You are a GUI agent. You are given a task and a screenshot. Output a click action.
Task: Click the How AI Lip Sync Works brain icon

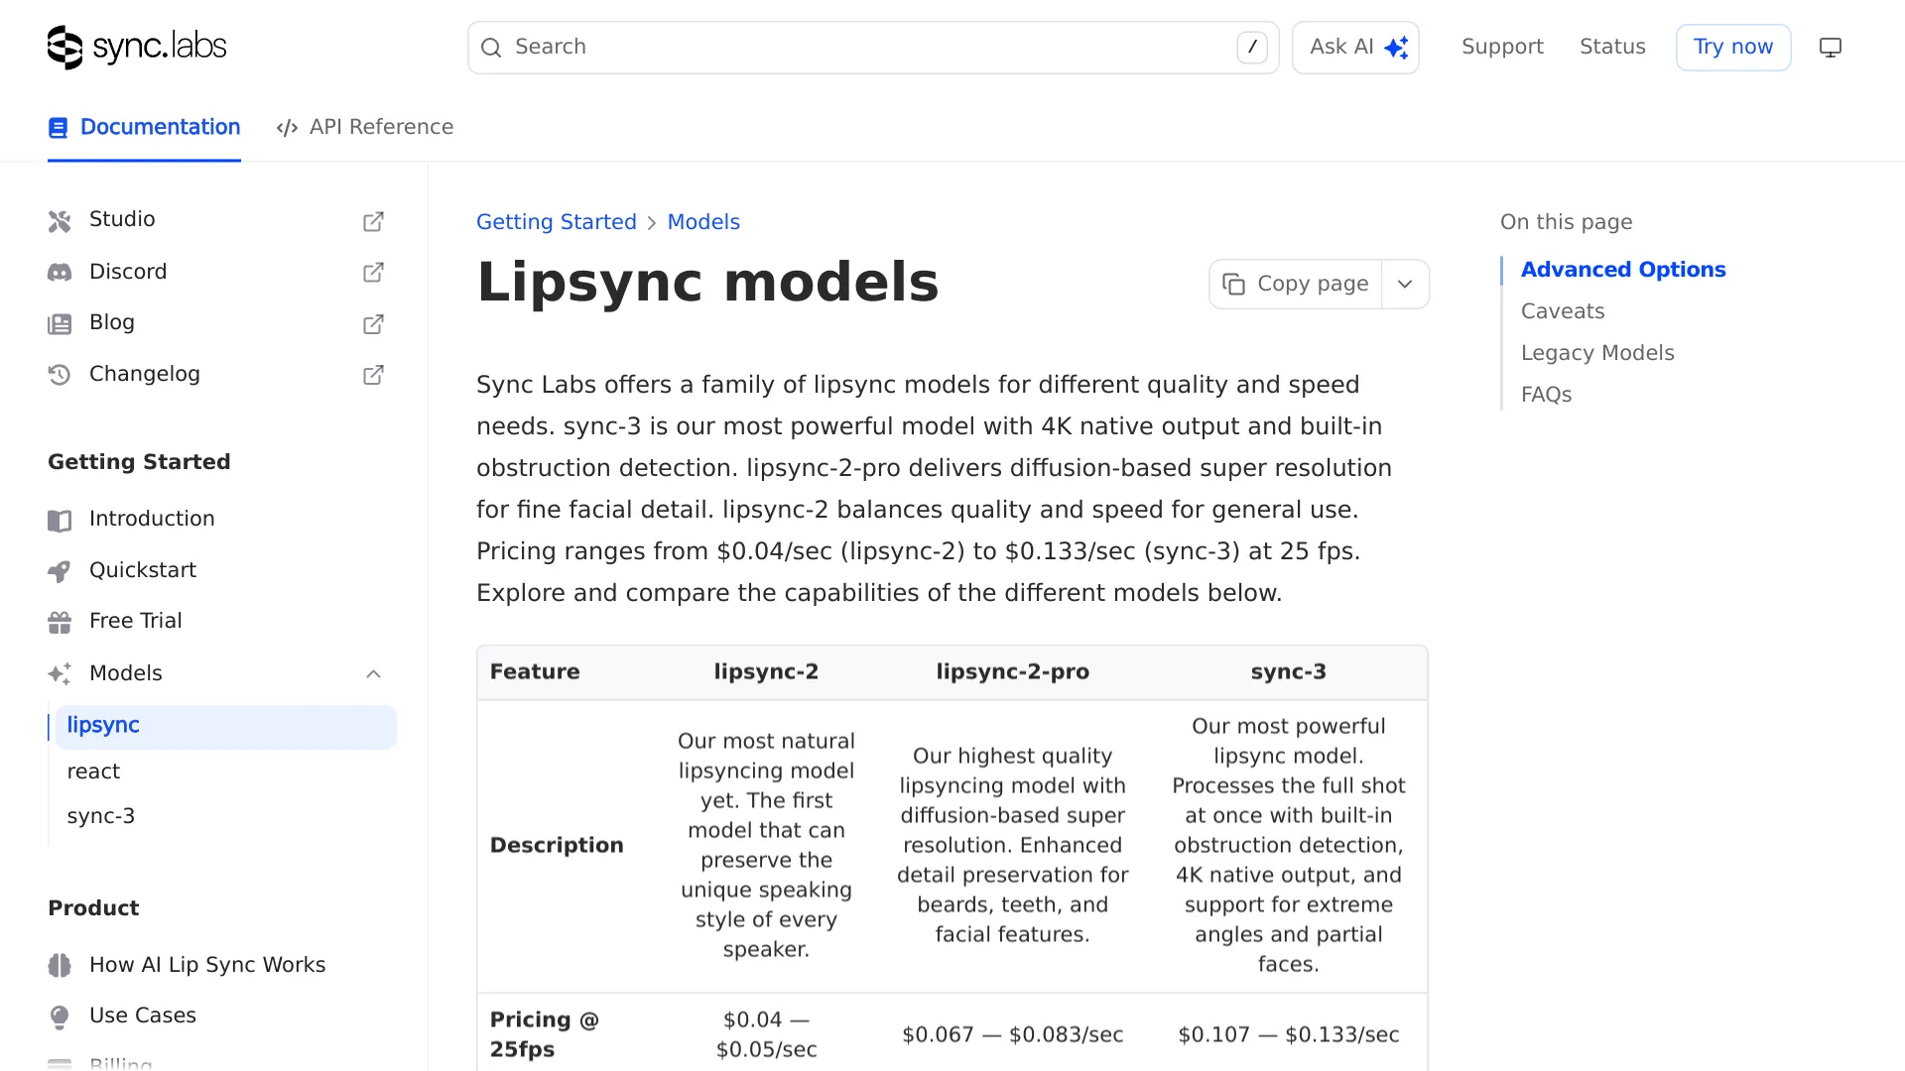pyautogui.click(x=60, y=965)
